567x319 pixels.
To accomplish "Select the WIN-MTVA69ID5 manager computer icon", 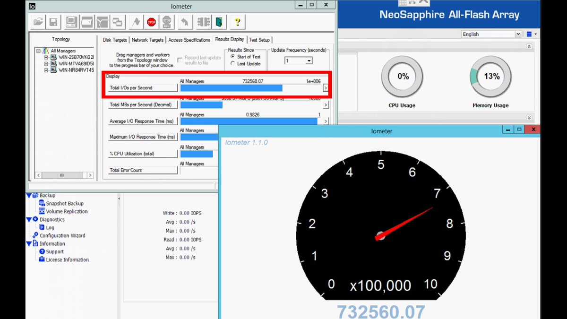I will pos(54,63).
